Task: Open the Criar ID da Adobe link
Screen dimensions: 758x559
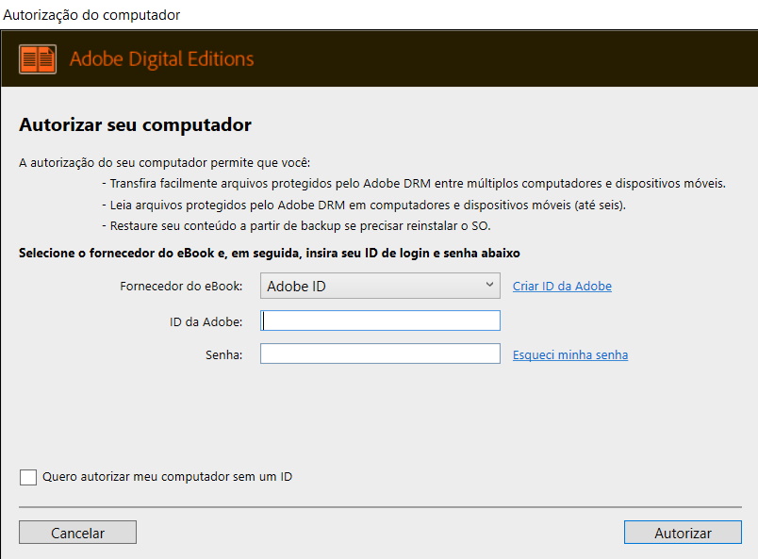Action: [562, 286]
